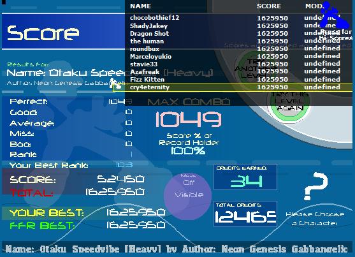Click the NAME column header

(x=140, y=6)
